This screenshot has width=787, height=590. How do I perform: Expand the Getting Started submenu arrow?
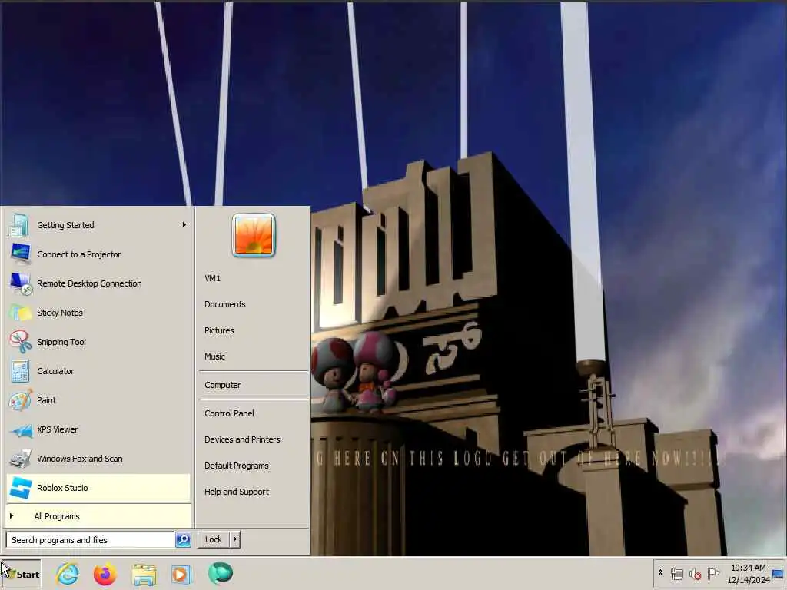[x=184, y=225]
